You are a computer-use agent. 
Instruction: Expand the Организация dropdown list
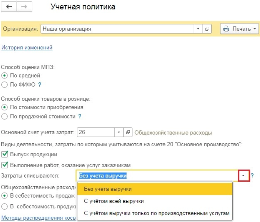(x=199, y=29)
